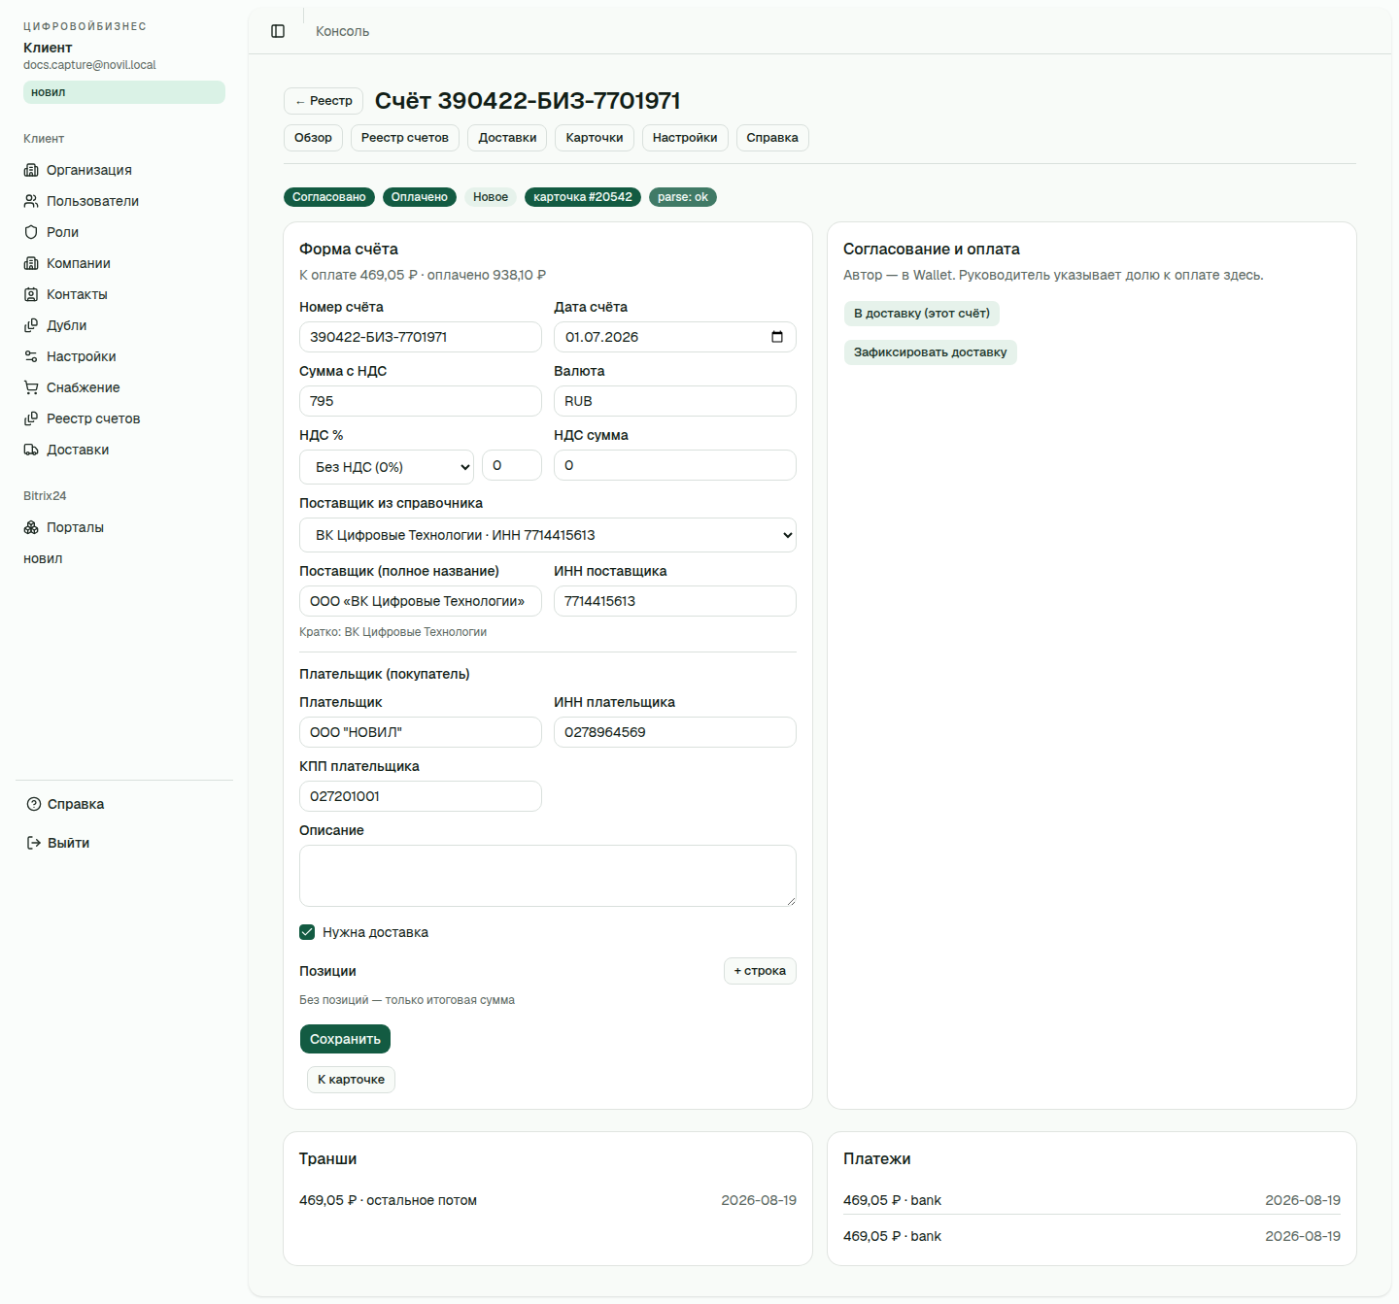
Task: Click В доставку (этот счёт) button
Action: coord(922,314)
